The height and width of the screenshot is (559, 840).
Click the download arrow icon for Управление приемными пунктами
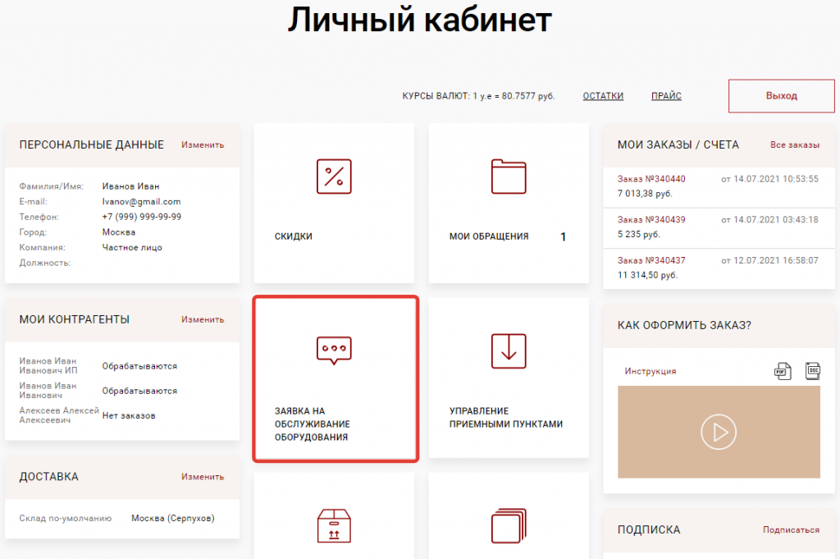(509, 351)
